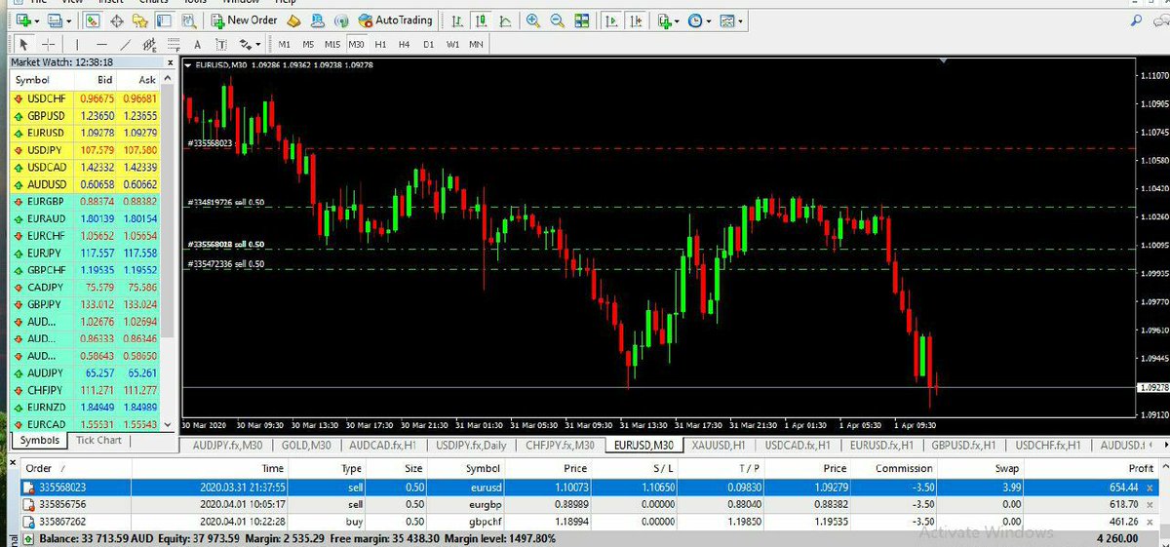Viewport: 1170px width, 547px height.
Task: Toggle AutoTrading on or off
Action: [395, 20]
